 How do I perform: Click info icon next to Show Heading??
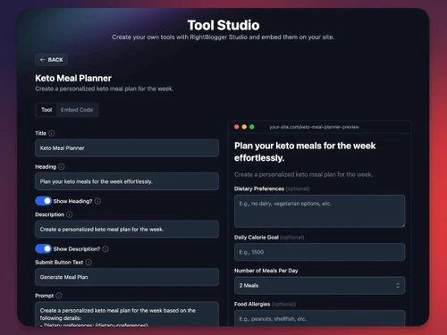(97, 201)
